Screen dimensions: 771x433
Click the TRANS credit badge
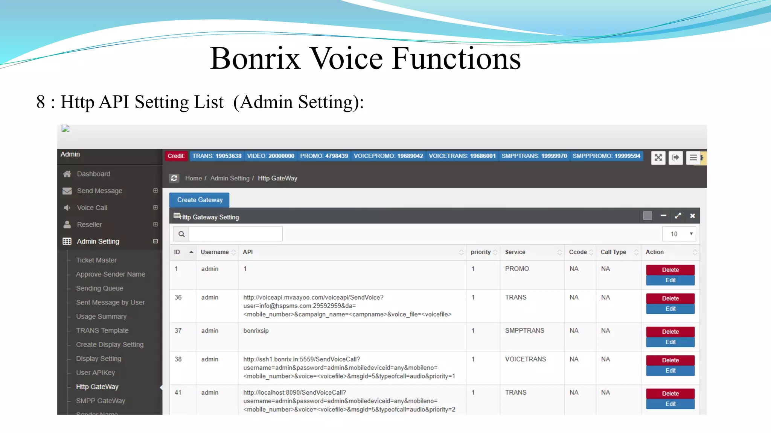(x=217, y=156)
